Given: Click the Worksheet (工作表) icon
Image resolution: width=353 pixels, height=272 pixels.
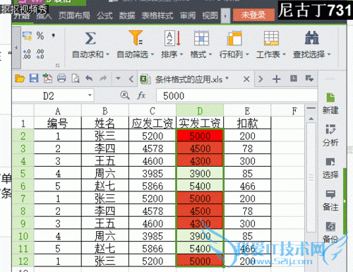Looking at the screenshot, I should point(271,38).
